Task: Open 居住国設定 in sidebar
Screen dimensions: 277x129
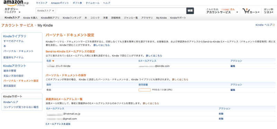Action: tap(10, 86)
